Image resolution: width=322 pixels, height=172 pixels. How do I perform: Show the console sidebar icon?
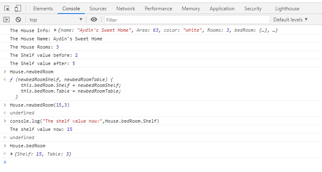pos(6,19)
